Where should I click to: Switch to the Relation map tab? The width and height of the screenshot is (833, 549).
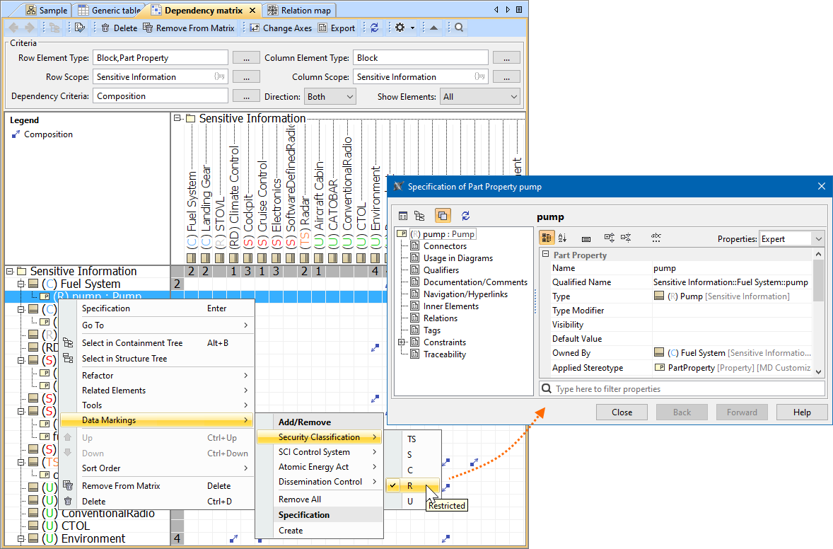[299, 10]
